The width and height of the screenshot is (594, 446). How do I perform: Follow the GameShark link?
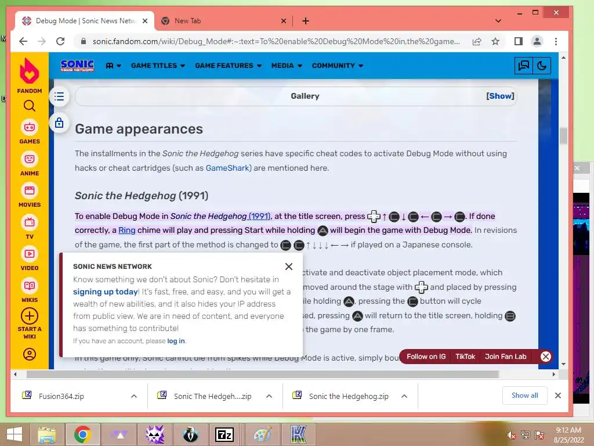(x=227, y=168)
